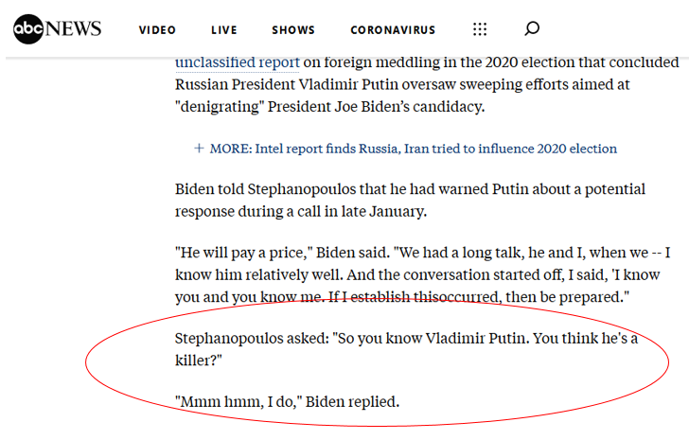
Task: Click paragraph starting 'Biden told Stephanopoulos'
Action: [x=410, y=201]
